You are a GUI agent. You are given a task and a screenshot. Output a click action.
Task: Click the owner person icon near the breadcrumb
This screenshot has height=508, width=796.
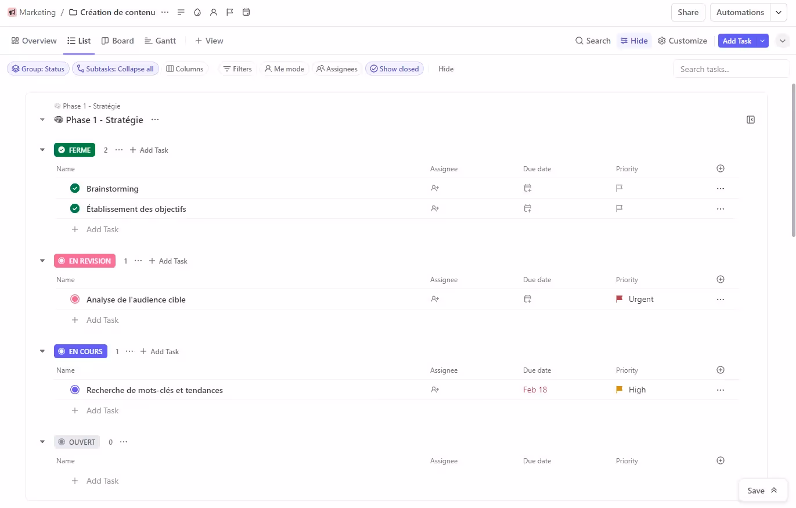click(214, 12)
